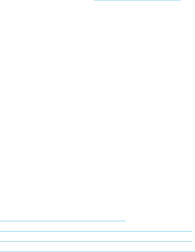Click the right end of second full-width line
The image size is (195, 252).
tap(192, 241)
